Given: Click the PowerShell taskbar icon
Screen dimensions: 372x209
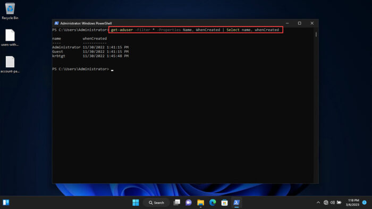Looking at the screenshot, I should coord(236,203).
